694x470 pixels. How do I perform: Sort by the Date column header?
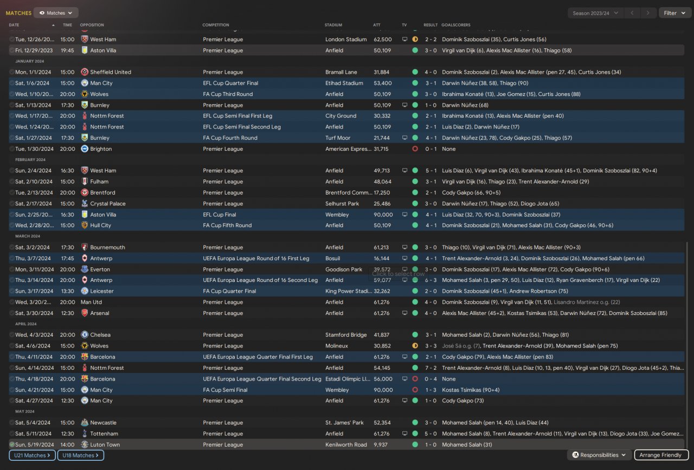(x=14, y=25)
